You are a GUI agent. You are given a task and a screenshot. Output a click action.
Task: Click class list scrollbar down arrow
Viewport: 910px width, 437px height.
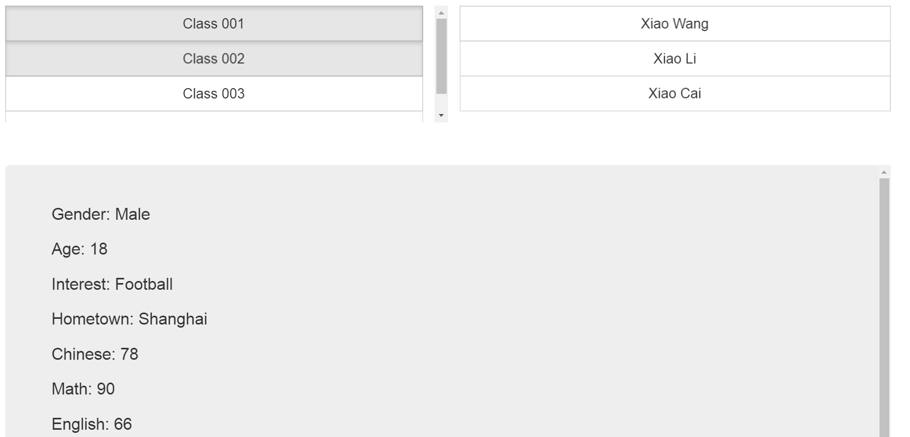coord(441,115)
